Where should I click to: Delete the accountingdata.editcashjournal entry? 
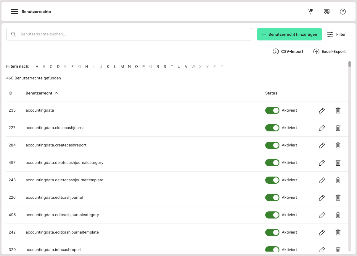(338, 198)
